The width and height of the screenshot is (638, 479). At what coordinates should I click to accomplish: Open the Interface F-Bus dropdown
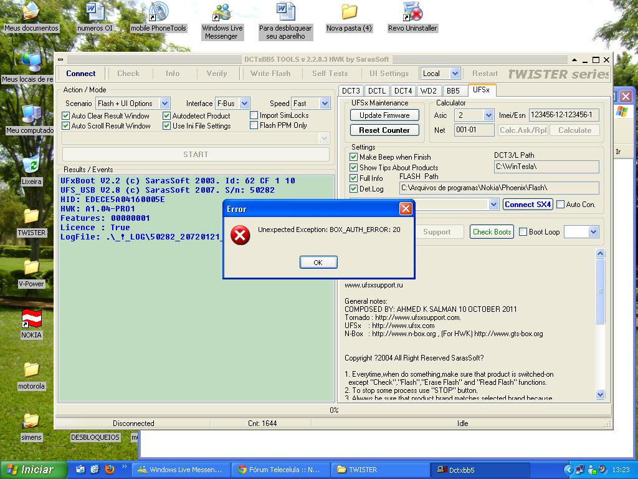tap(244, 104)
